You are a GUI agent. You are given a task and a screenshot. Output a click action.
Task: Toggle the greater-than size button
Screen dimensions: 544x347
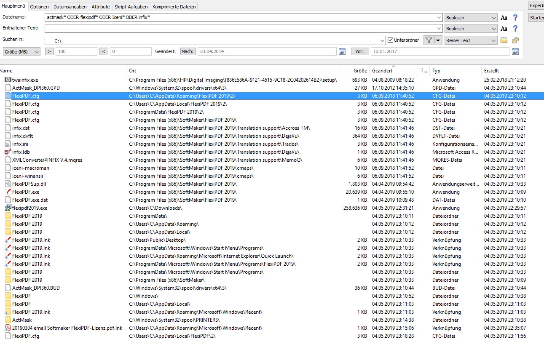(x=49, y=51)
